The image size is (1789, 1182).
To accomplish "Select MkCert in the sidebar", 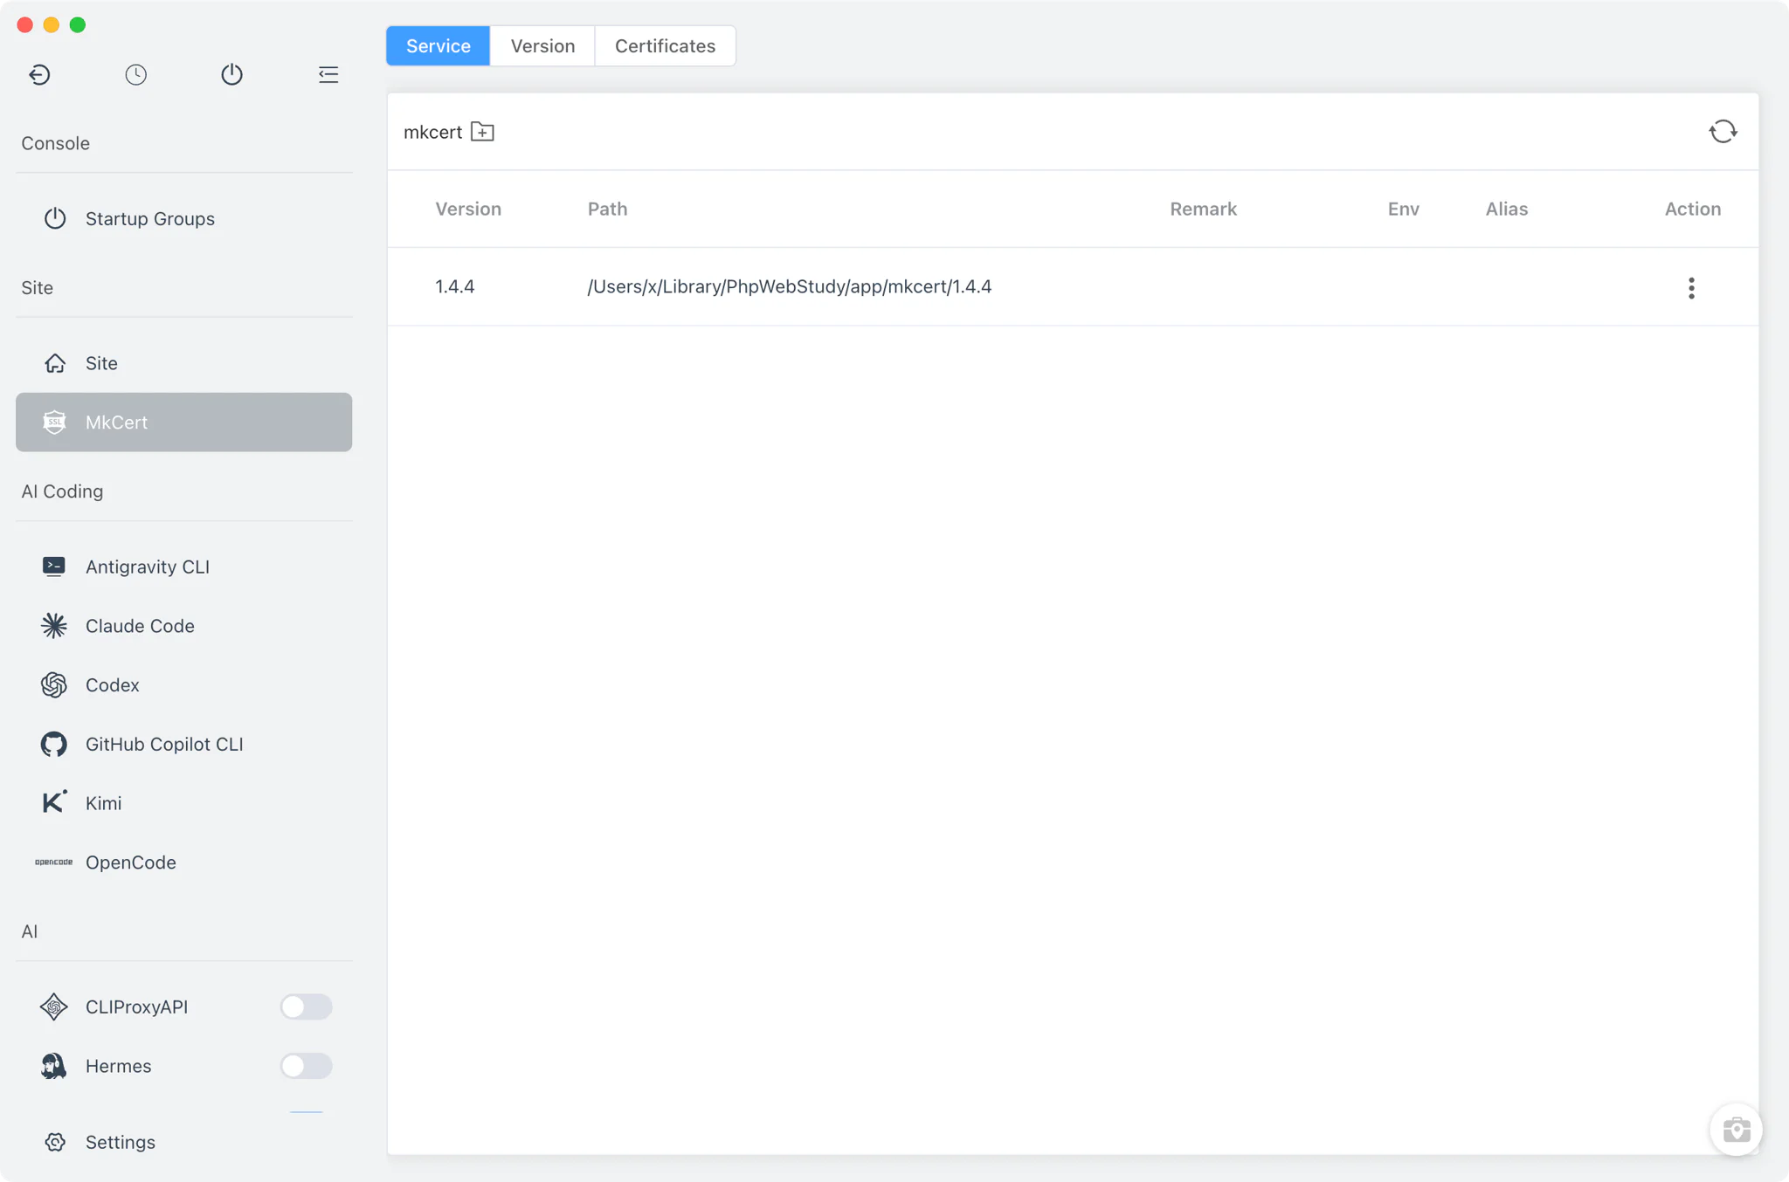I will 183,422.
